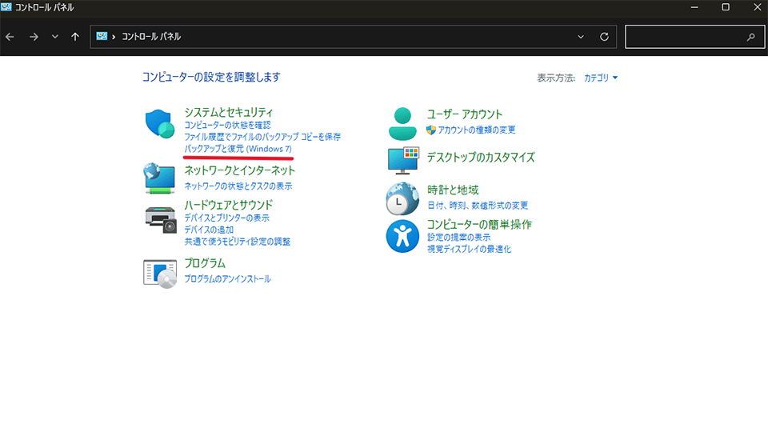The height and width of the screenshot is (428, 768).
Task: Minimize the コントロール パネル window
Action: click(x=694, y=7)
